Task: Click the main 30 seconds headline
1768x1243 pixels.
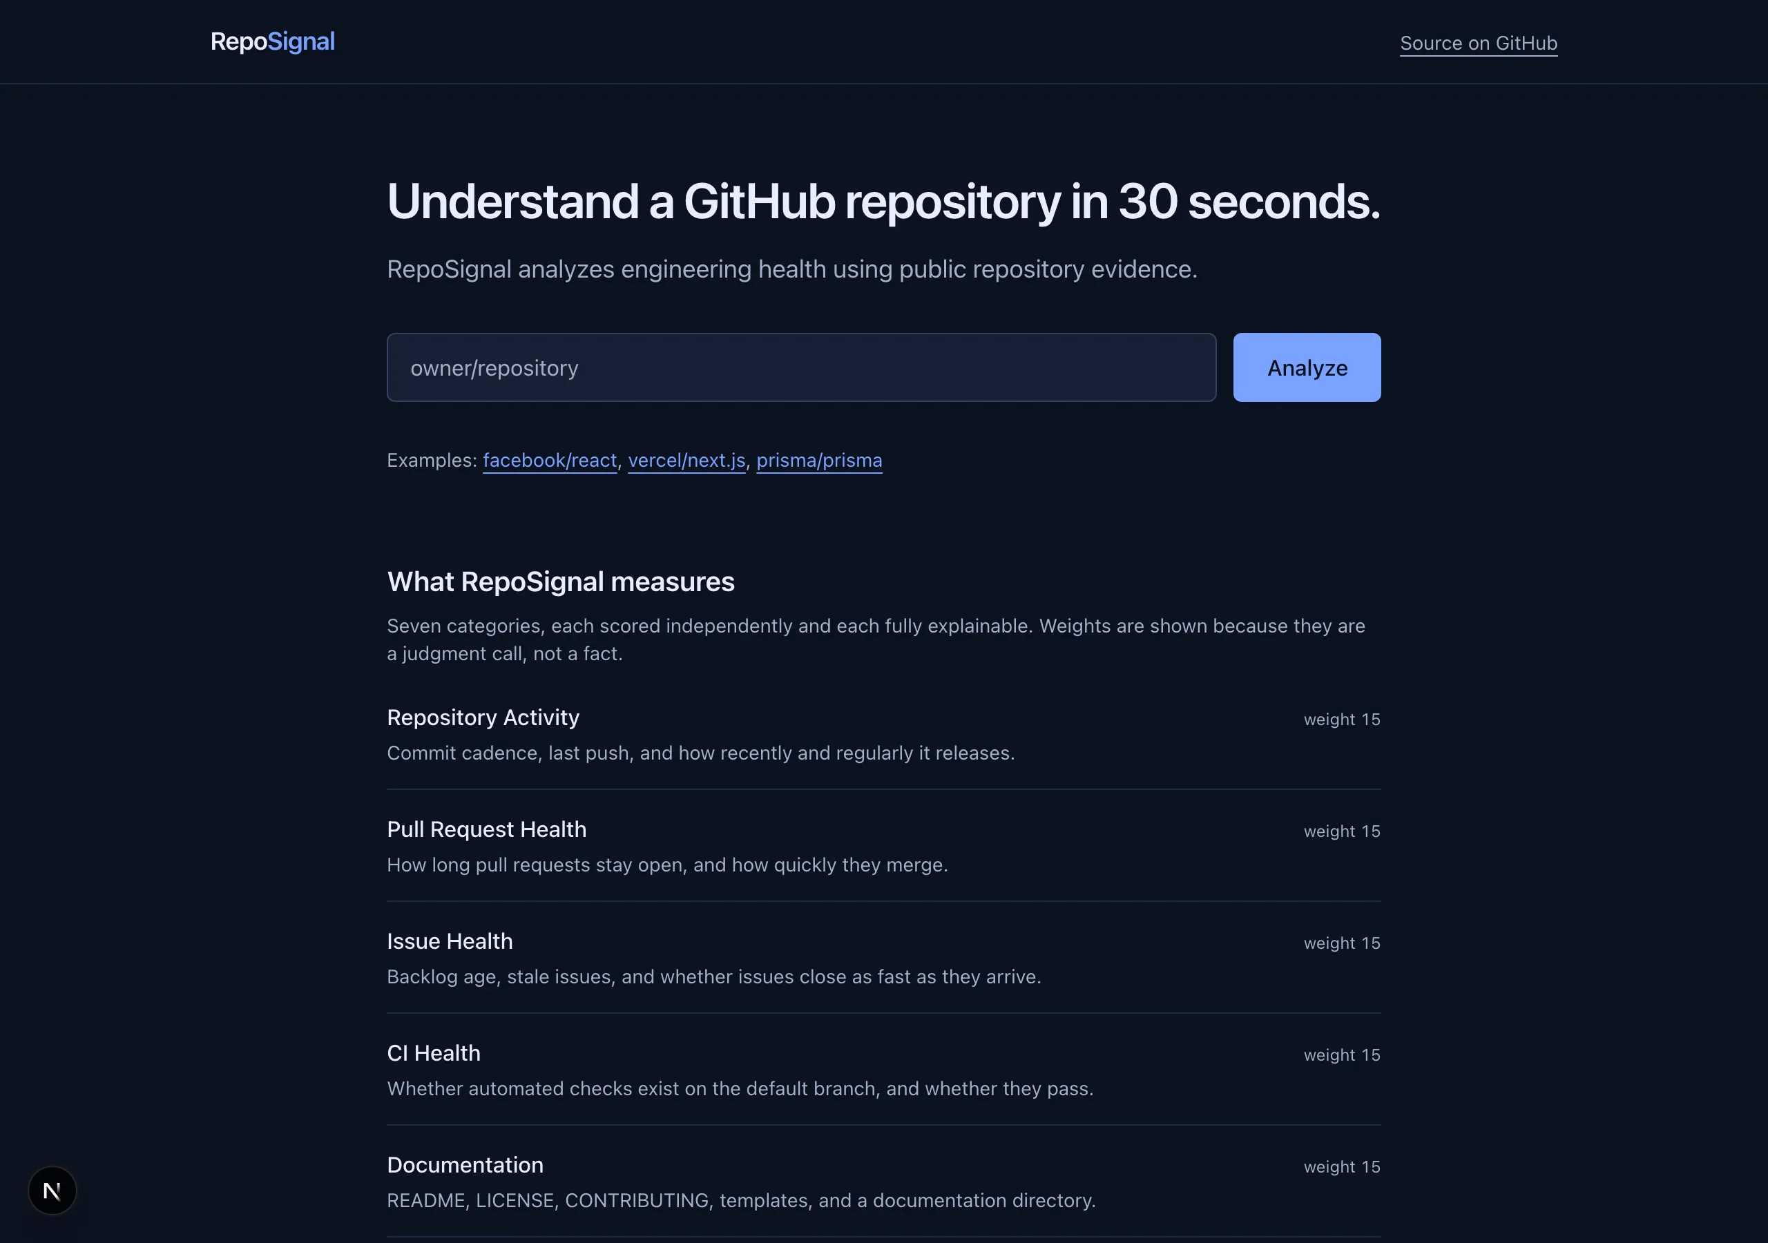Action: point(883,202)
